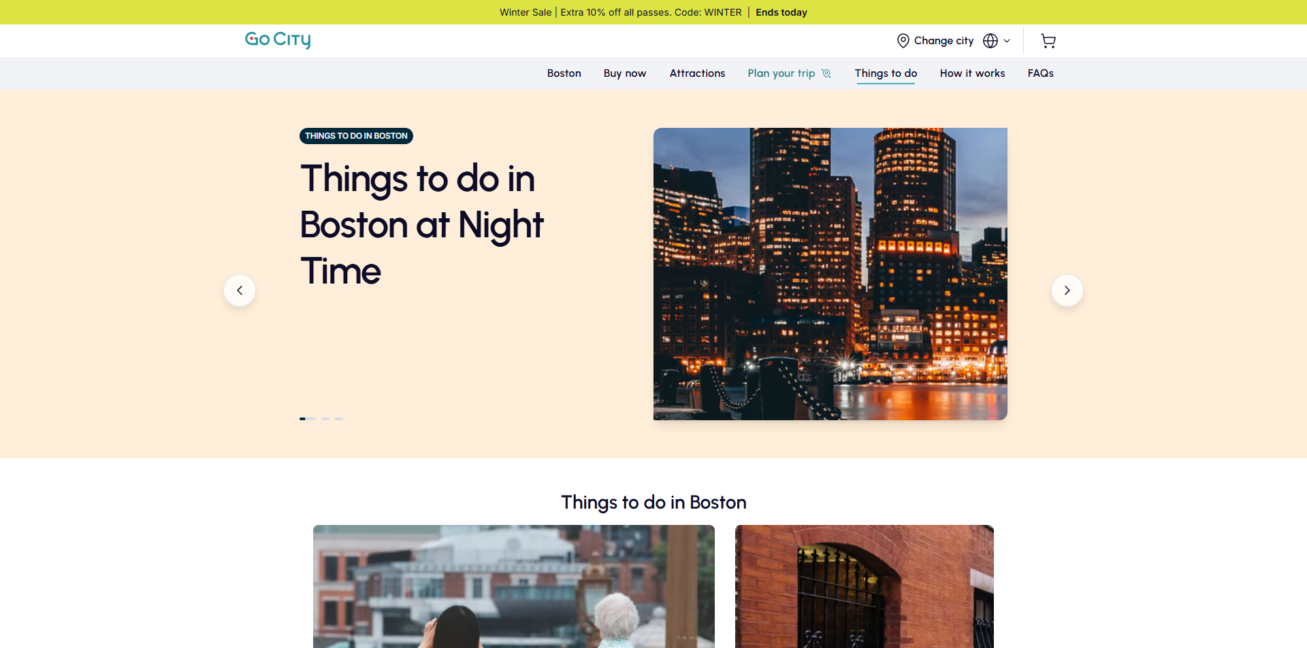Click the map pin icon beside Plan your trip
The height and width of the screenshot is (648, 1307).
tap(826, 73)
